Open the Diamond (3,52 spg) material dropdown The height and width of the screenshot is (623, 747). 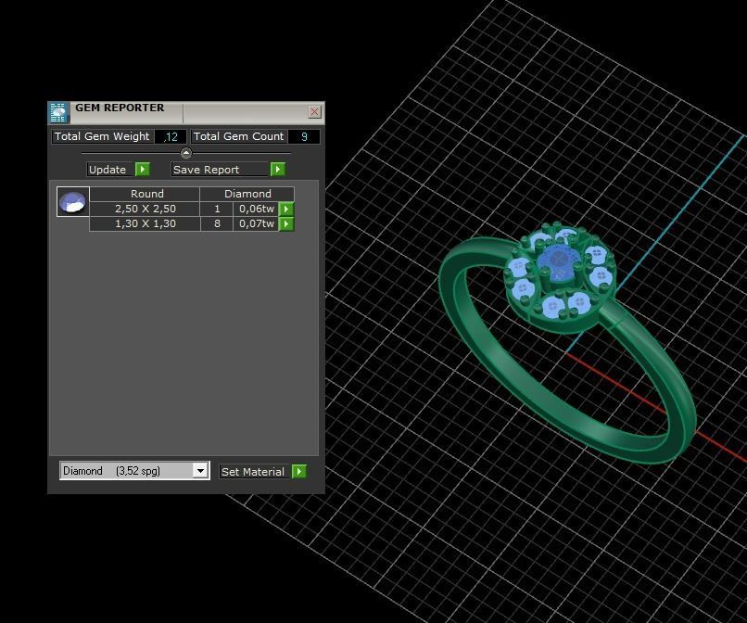tap(200, 471)
